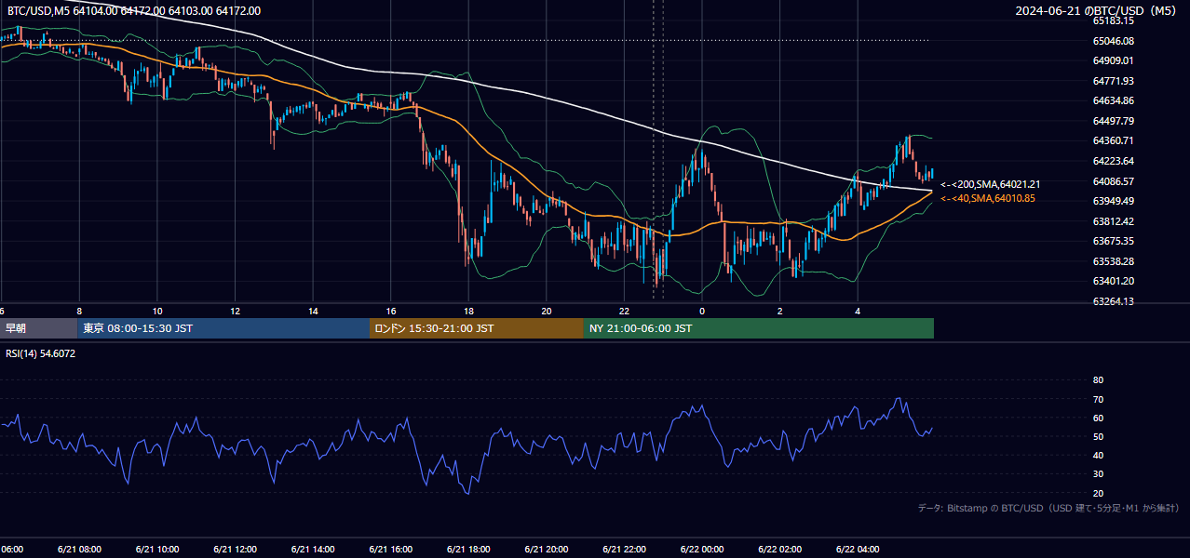The width and height of the screenshot is (1190, 558).
Task: Click the 6/22 04:00 date label
Action: coord(857,550)
